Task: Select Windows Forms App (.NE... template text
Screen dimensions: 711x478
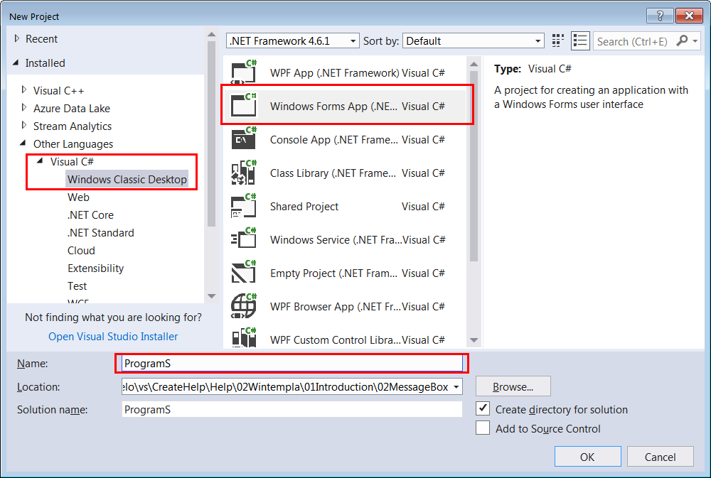Action: tap(333, 106)
